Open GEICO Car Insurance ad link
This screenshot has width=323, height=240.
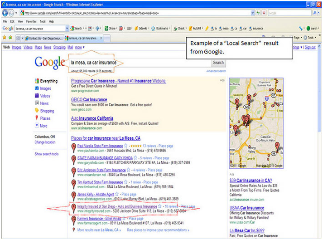pyautogui.click(x=89, y=99)
